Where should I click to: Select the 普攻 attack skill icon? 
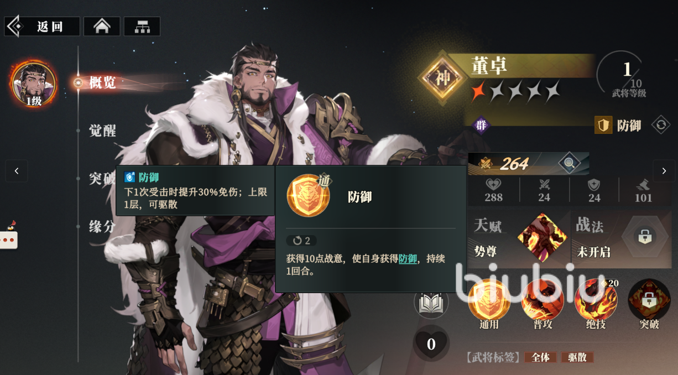click(543, 300)
